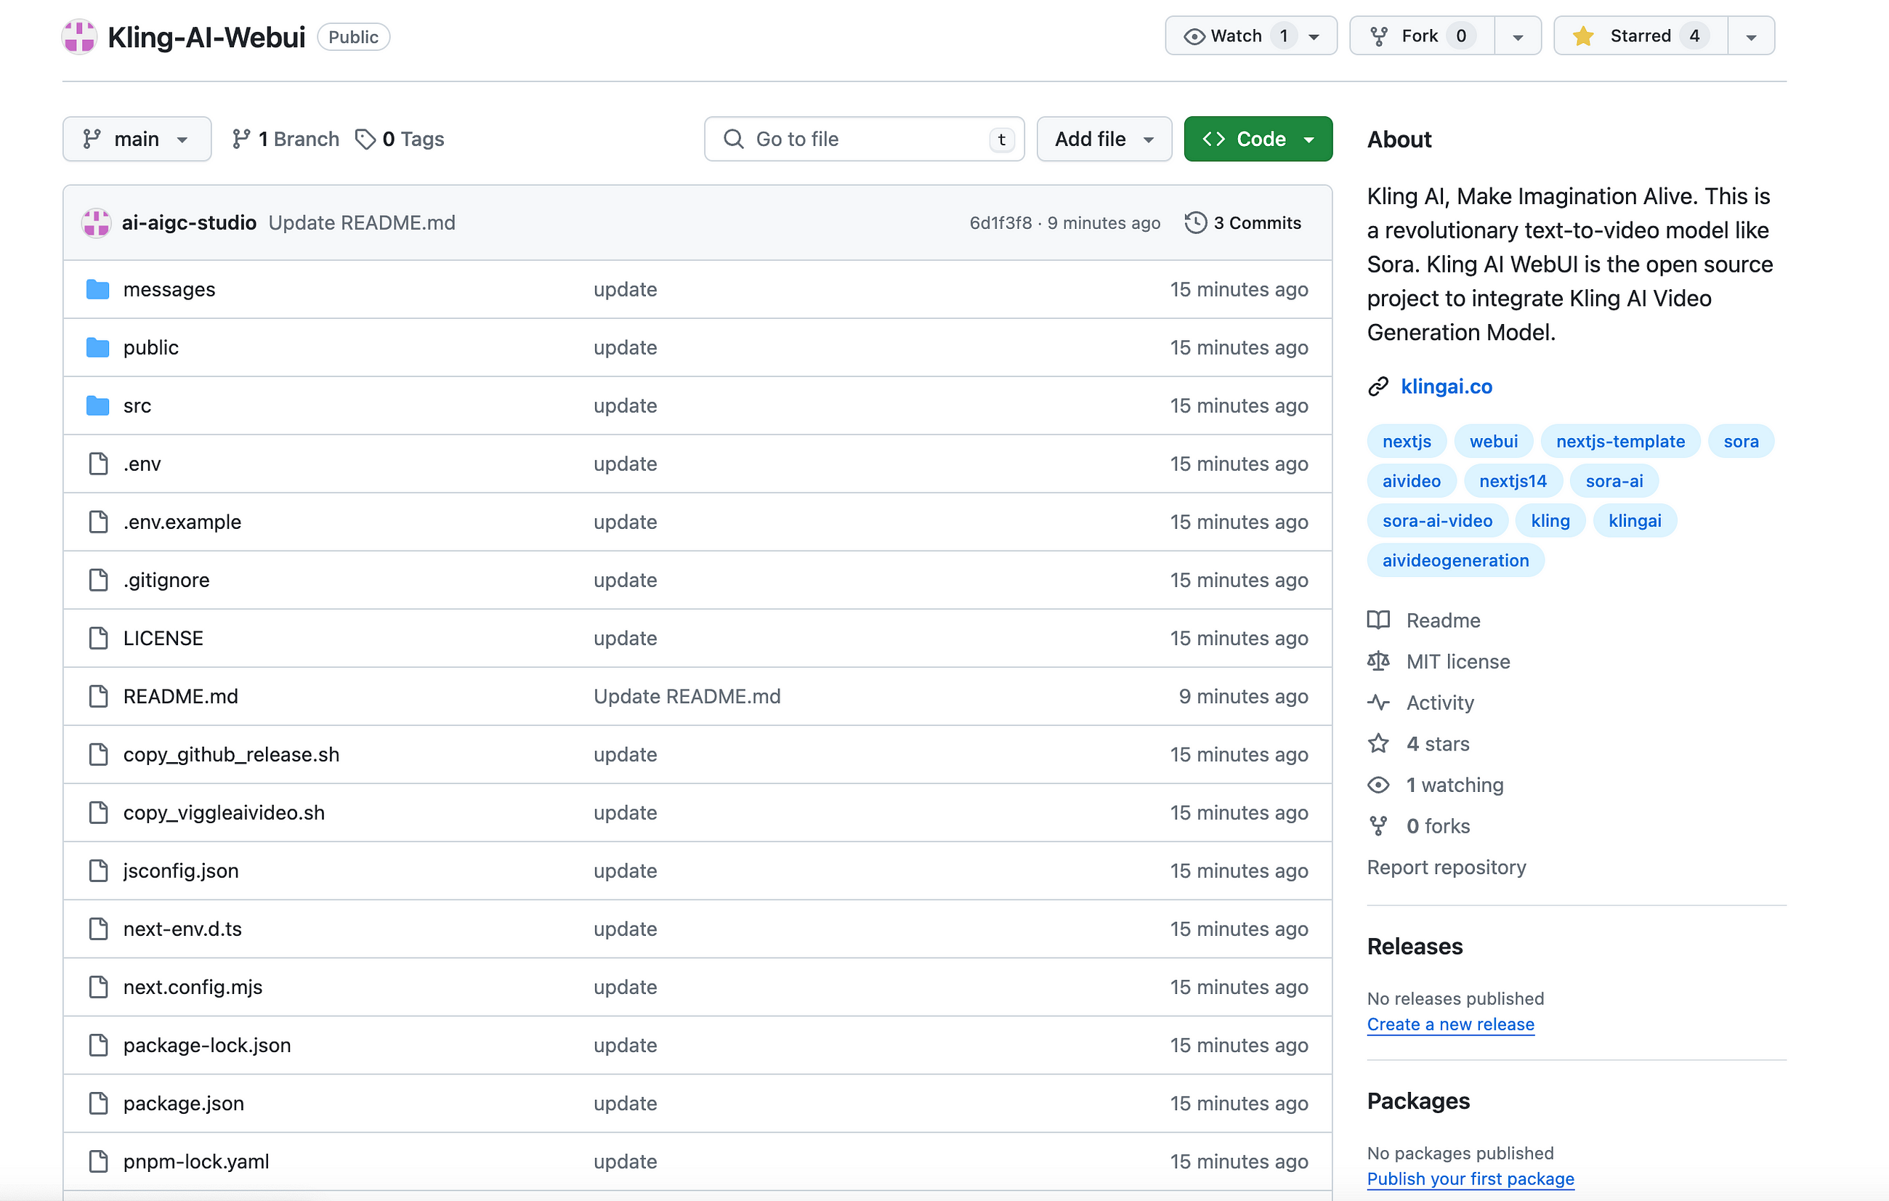Open the src folder name
1889x1201 pixels.
137,405
